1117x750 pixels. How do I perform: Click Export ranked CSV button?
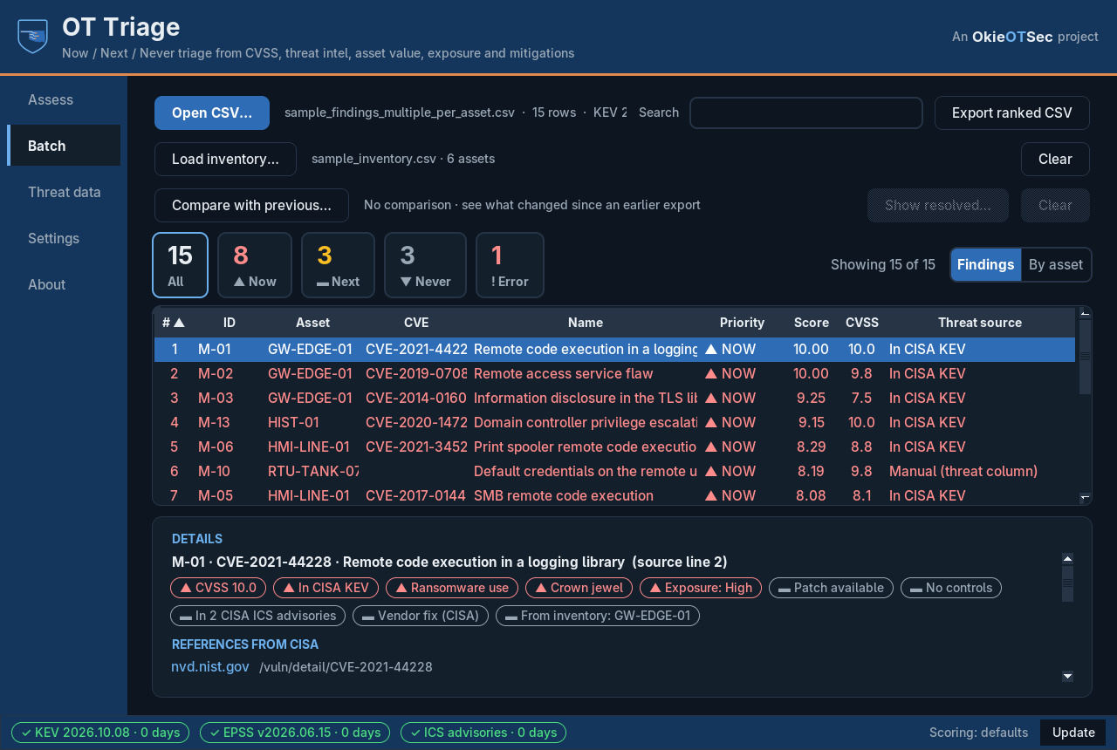click(1012, 112)
